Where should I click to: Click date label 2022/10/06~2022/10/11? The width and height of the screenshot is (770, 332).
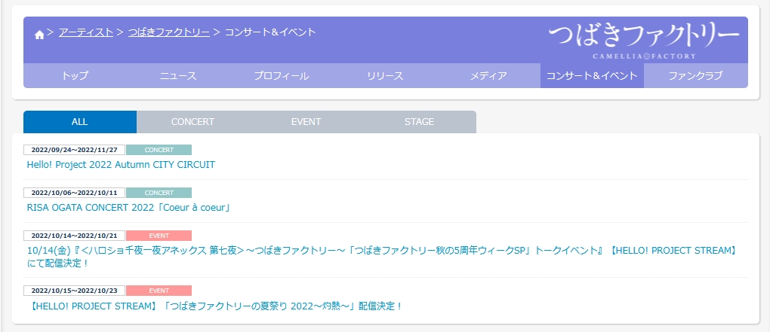point(74,193)
